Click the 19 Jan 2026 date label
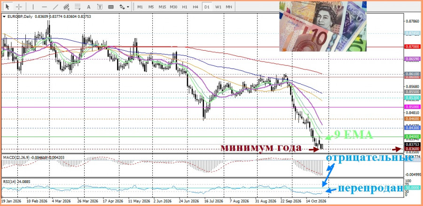The height and width of the screenshot is (206, 423). point(10,201)
